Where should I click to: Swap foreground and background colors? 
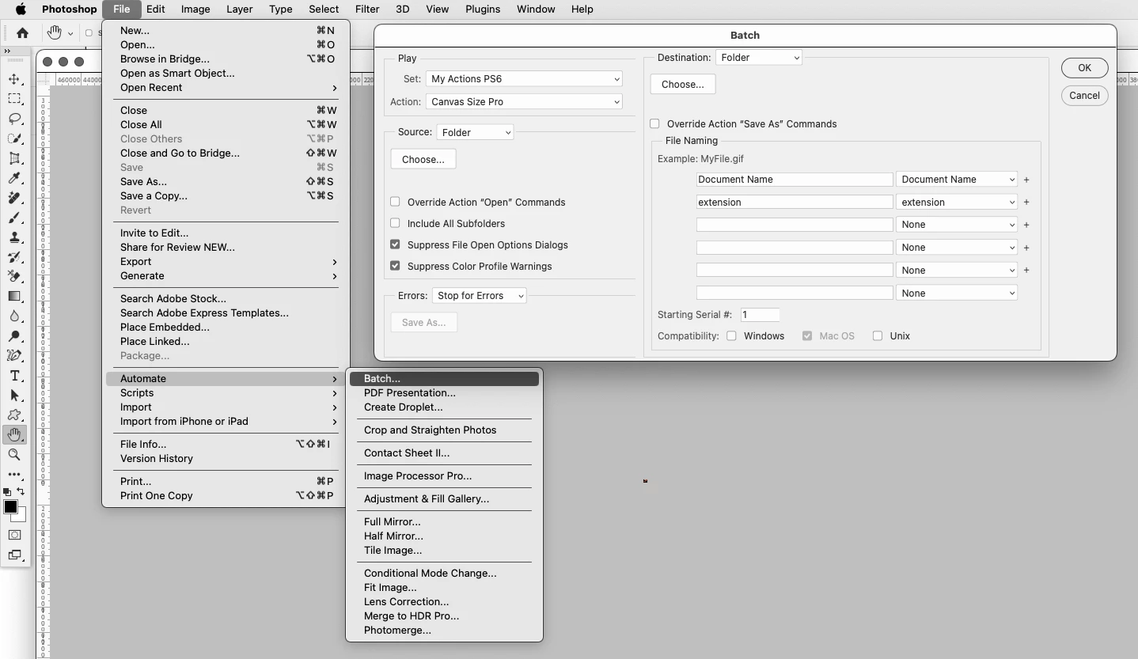point(21,491)
